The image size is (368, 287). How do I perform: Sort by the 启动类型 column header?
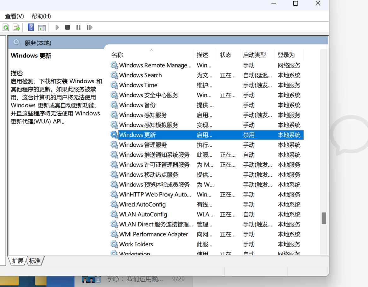tap(257, 55)
